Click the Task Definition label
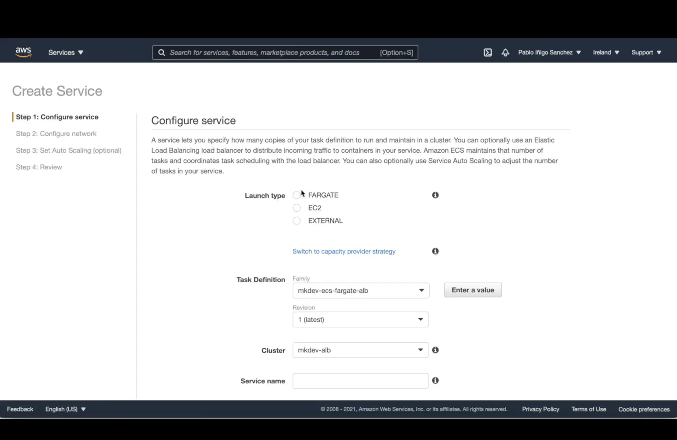Image resolution: width=677 pixels, height=440 pixels. click(261, 280)
